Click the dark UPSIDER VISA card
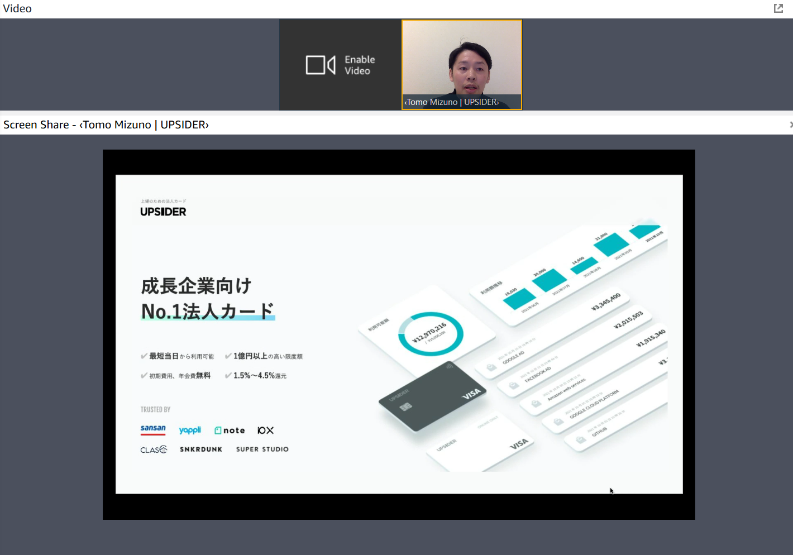This screenshot has width=793, height=555. (x=433, y=396)
